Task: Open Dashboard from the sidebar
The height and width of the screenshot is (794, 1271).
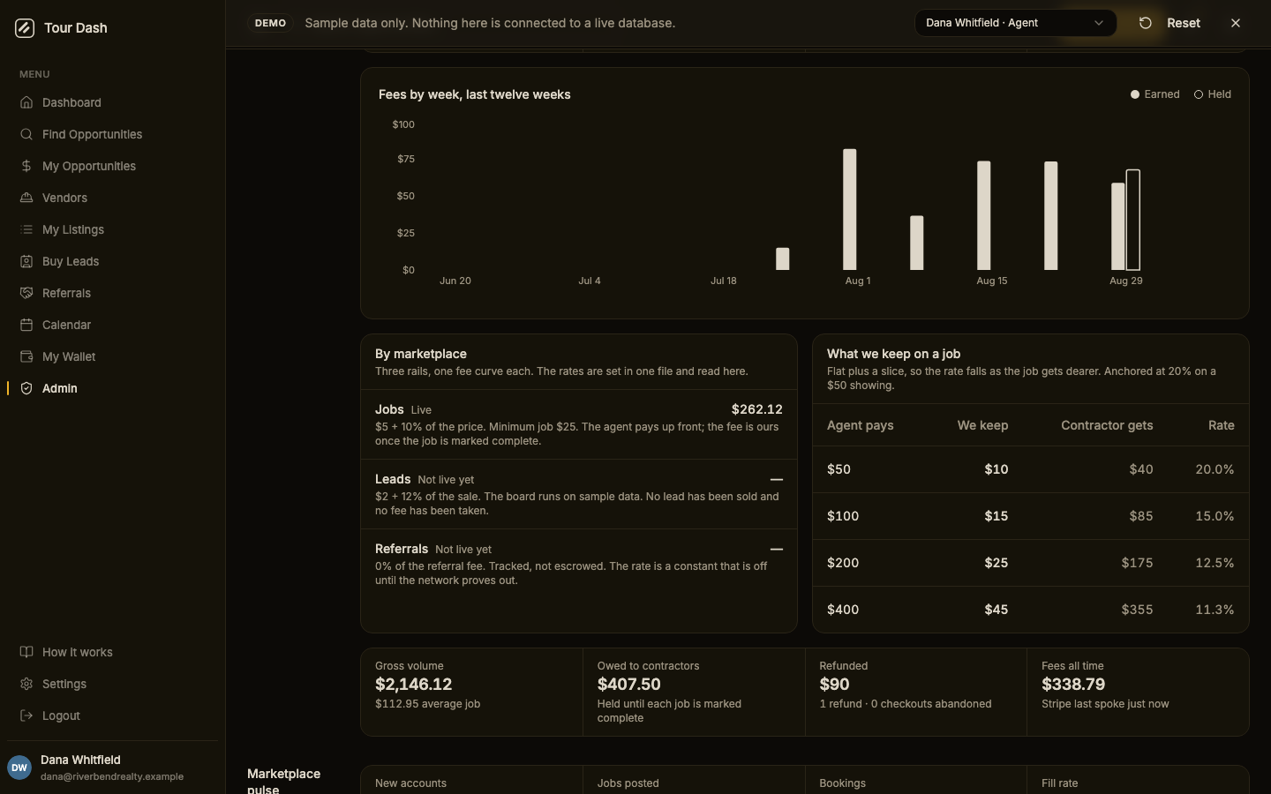Action: coord(71,102)
